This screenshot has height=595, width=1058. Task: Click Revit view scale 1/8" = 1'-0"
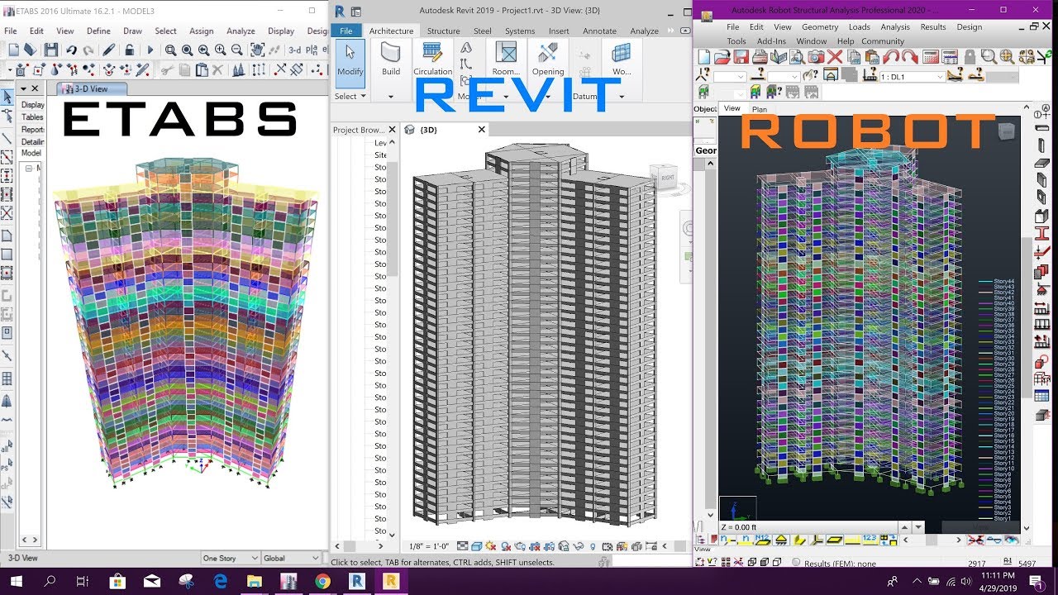pyautogui.click(x=427, y=546)
